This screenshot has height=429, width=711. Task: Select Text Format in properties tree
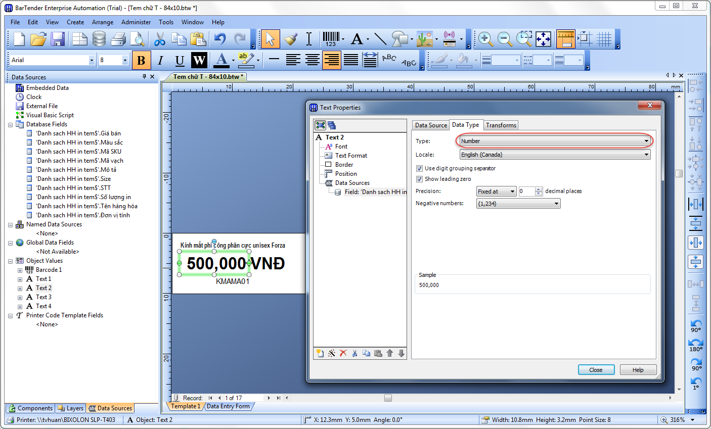[351, 156]
